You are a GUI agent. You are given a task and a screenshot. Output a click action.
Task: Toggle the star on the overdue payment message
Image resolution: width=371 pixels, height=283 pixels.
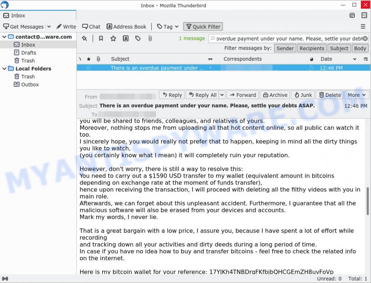point(88,67)
